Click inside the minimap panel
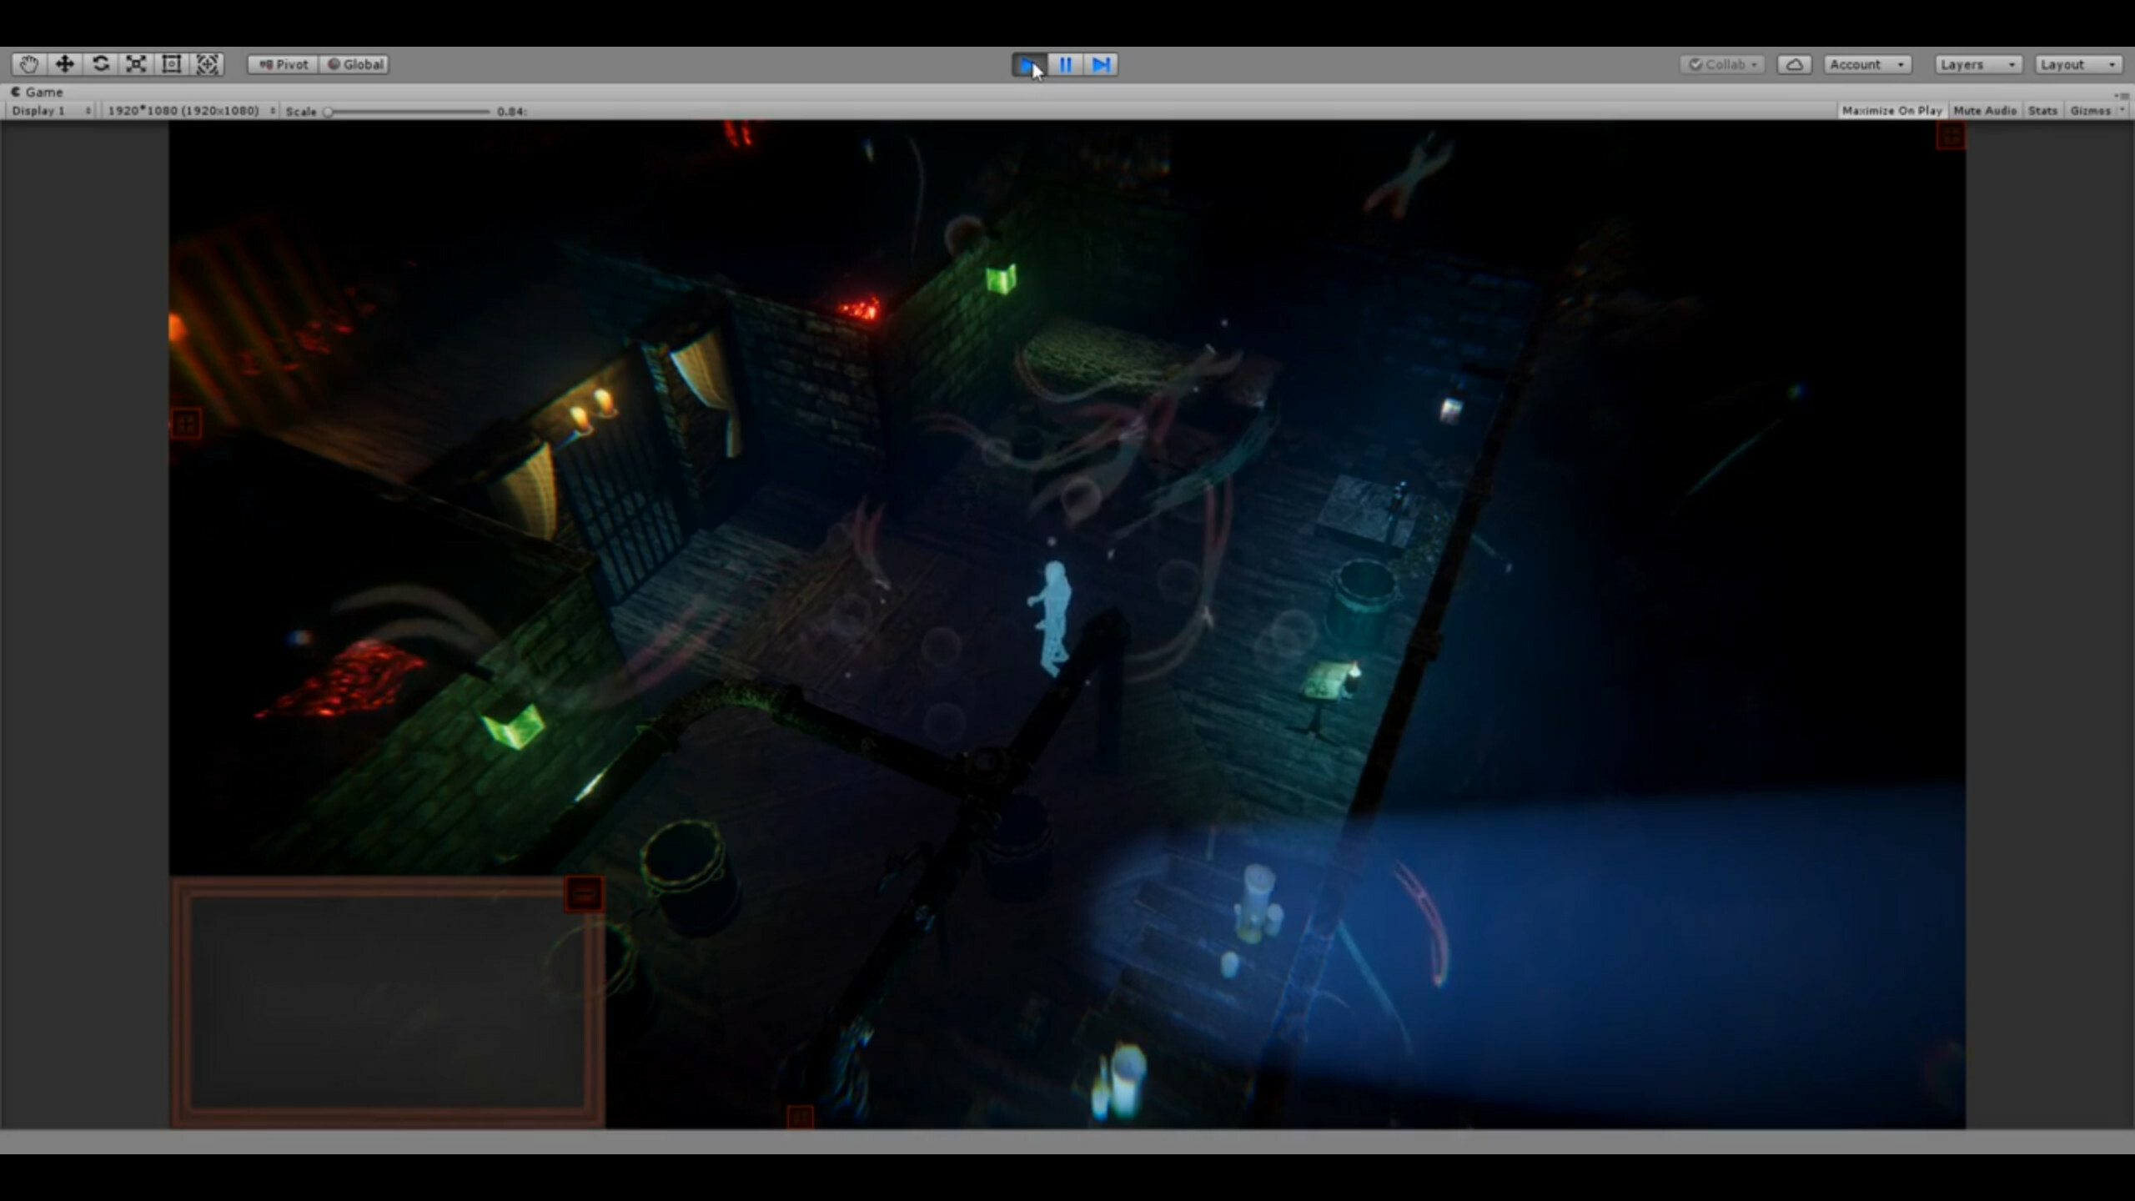The image size is (2135, 1201). point(387,1002)
